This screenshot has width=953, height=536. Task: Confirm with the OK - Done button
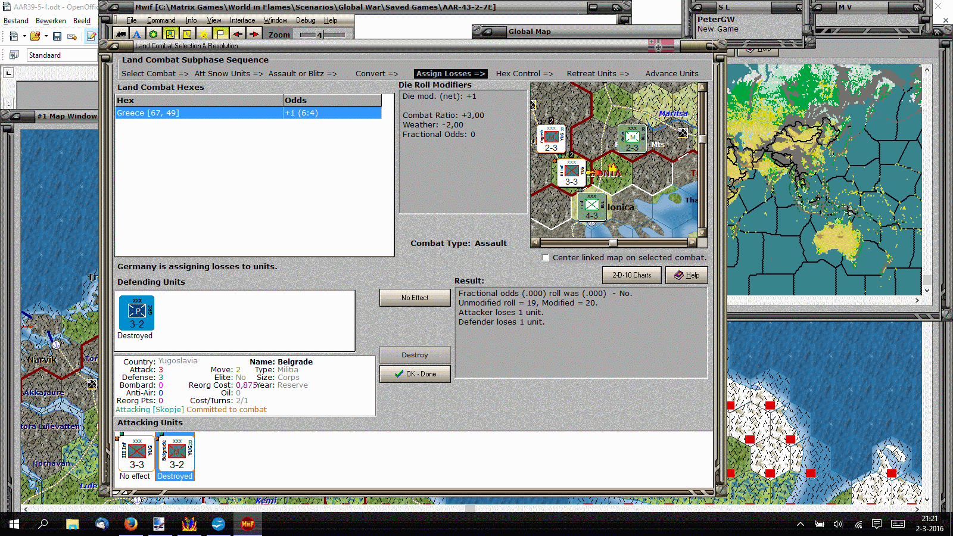pyautogui.click(x=415, y=374)
